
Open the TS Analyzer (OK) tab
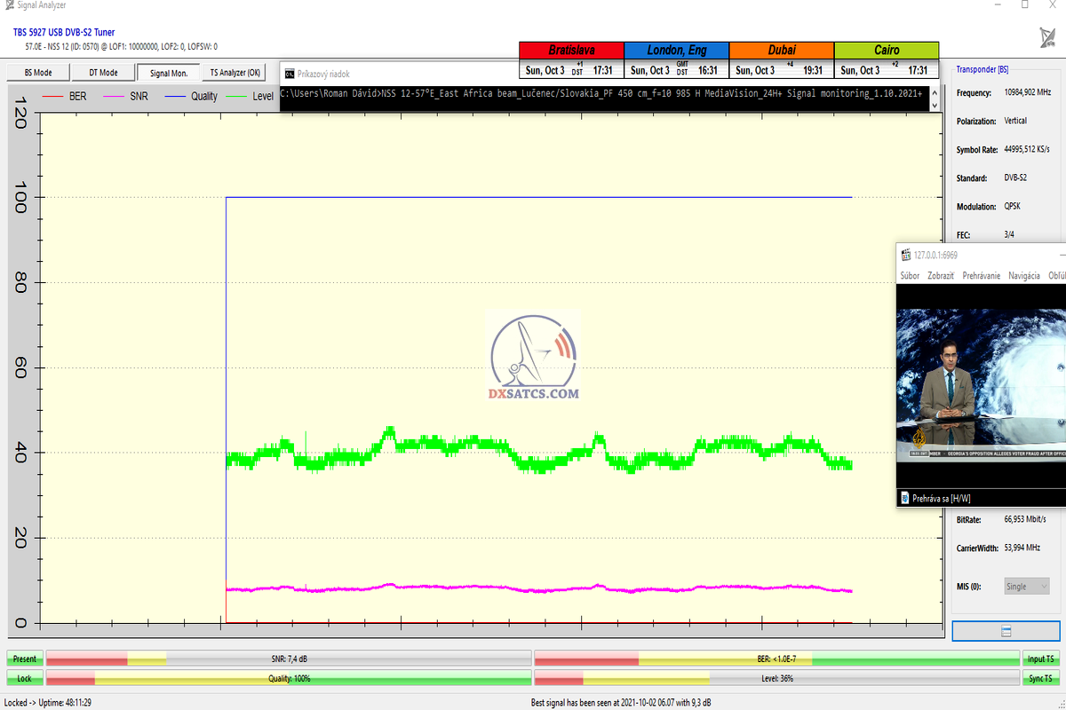coord(235,73)
